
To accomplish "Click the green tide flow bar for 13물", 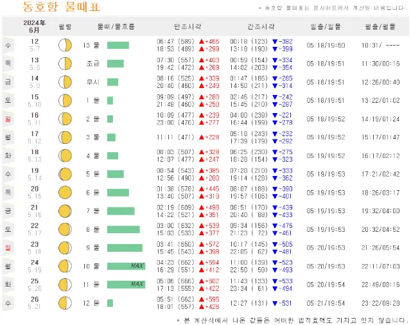I will [x=118, y=45].
